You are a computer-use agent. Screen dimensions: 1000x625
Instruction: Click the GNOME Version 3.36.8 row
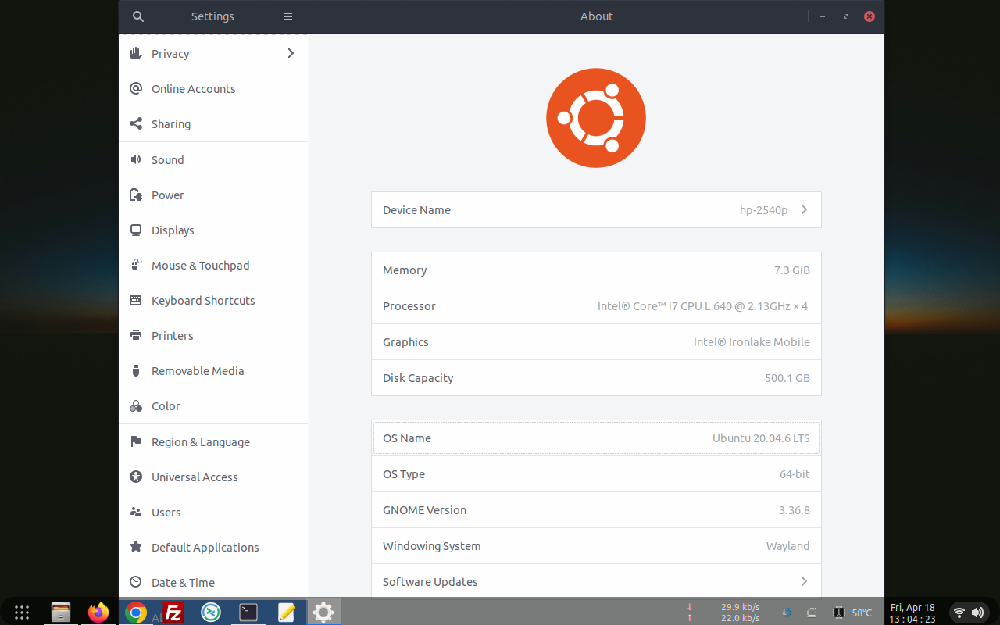[596, 509]
